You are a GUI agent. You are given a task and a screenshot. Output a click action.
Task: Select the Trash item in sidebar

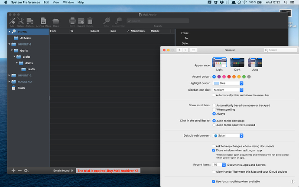21,88
